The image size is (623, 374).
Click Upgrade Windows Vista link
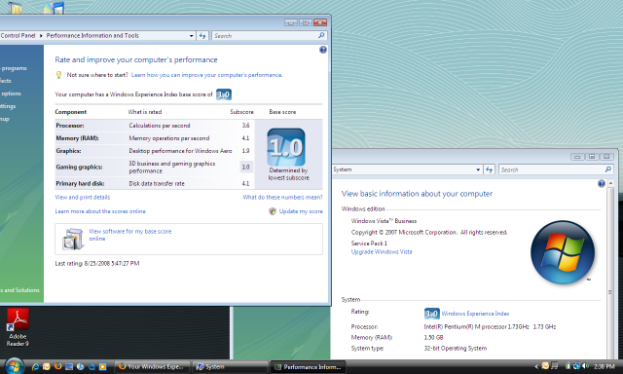tap(382, 251)
